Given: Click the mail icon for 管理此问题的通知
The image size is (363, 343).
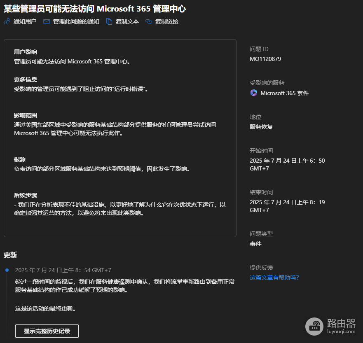Looking at the screenshot, I should [47, 21].
